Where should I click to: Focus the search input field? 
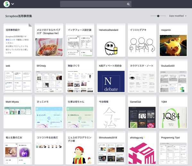(96, 4)
